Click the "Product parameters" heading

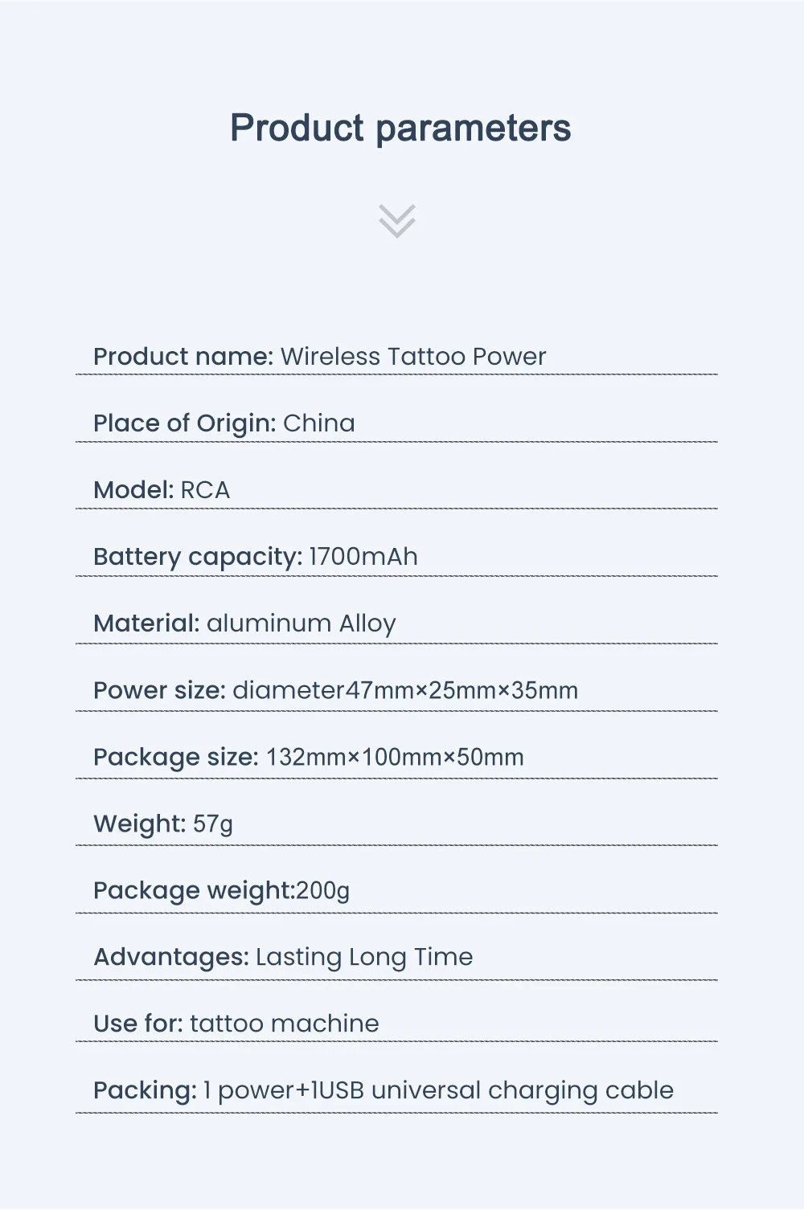pos(400,129)
